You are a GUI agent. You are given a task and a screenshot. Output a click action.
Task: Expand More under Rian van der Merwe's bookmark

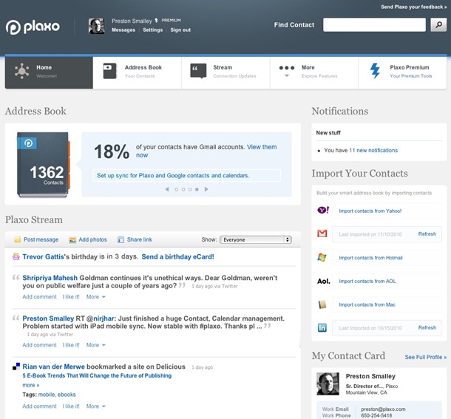[x=96, y=406]
